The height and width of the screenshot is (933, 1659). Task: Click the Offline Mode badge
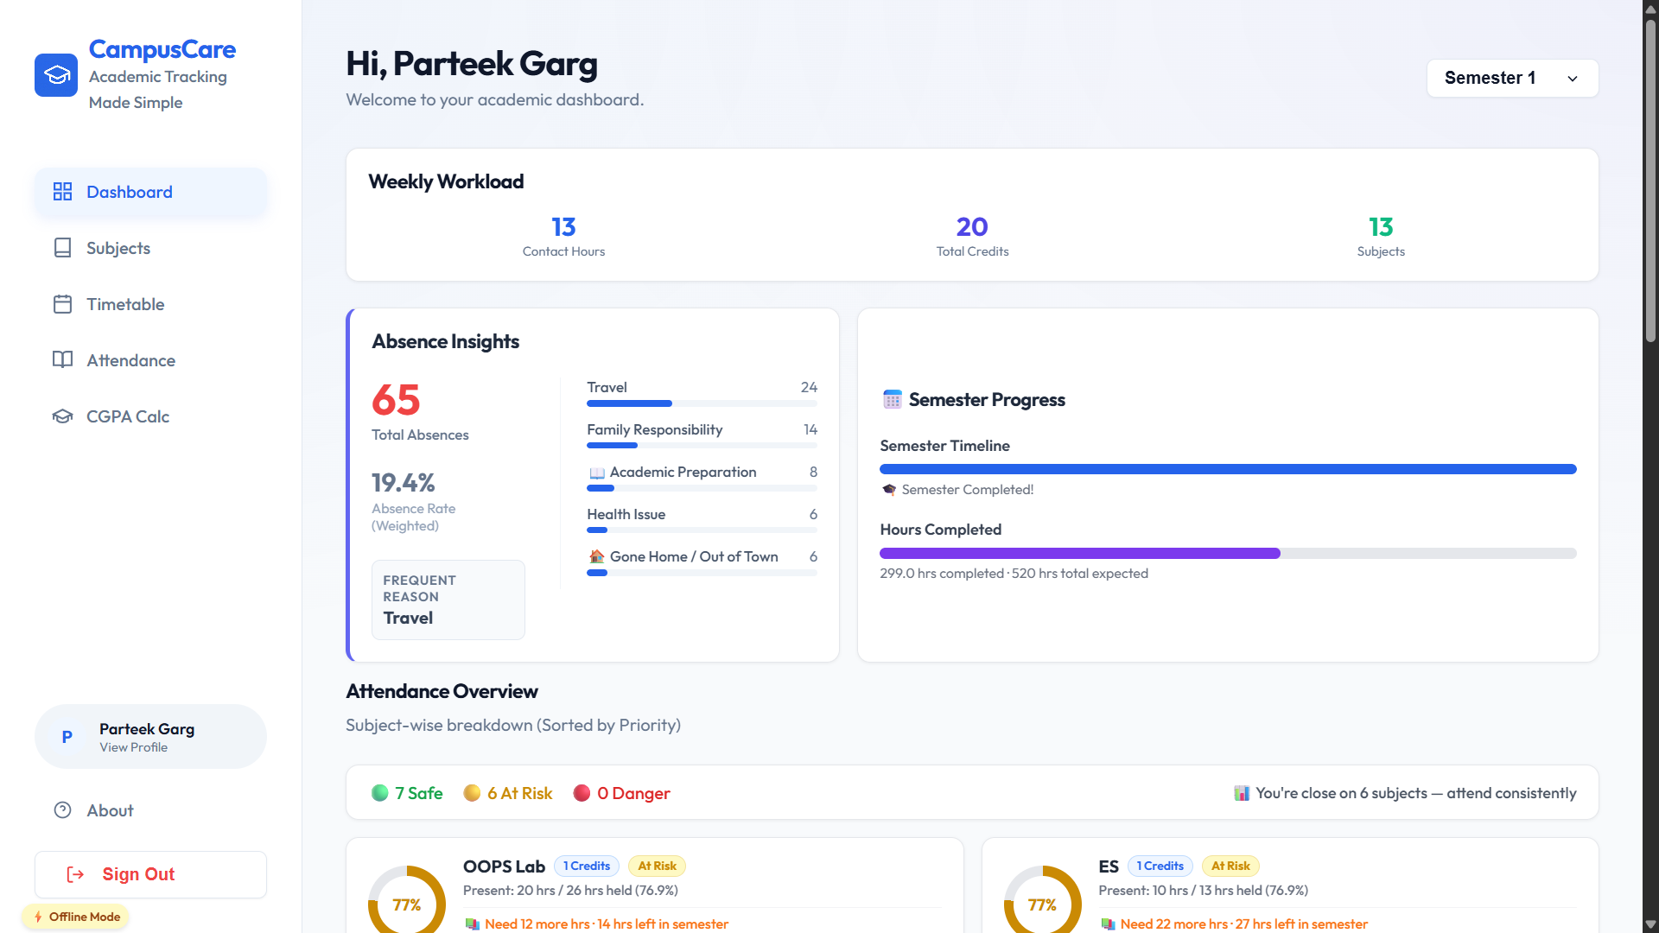point(76,917)
